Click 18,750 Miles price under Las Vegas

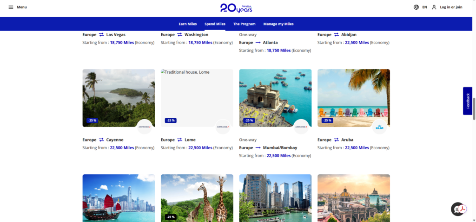coord(122,42)
